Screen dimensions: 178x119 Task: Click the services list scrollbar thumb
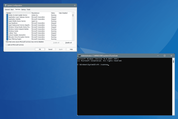pos(73,15)
